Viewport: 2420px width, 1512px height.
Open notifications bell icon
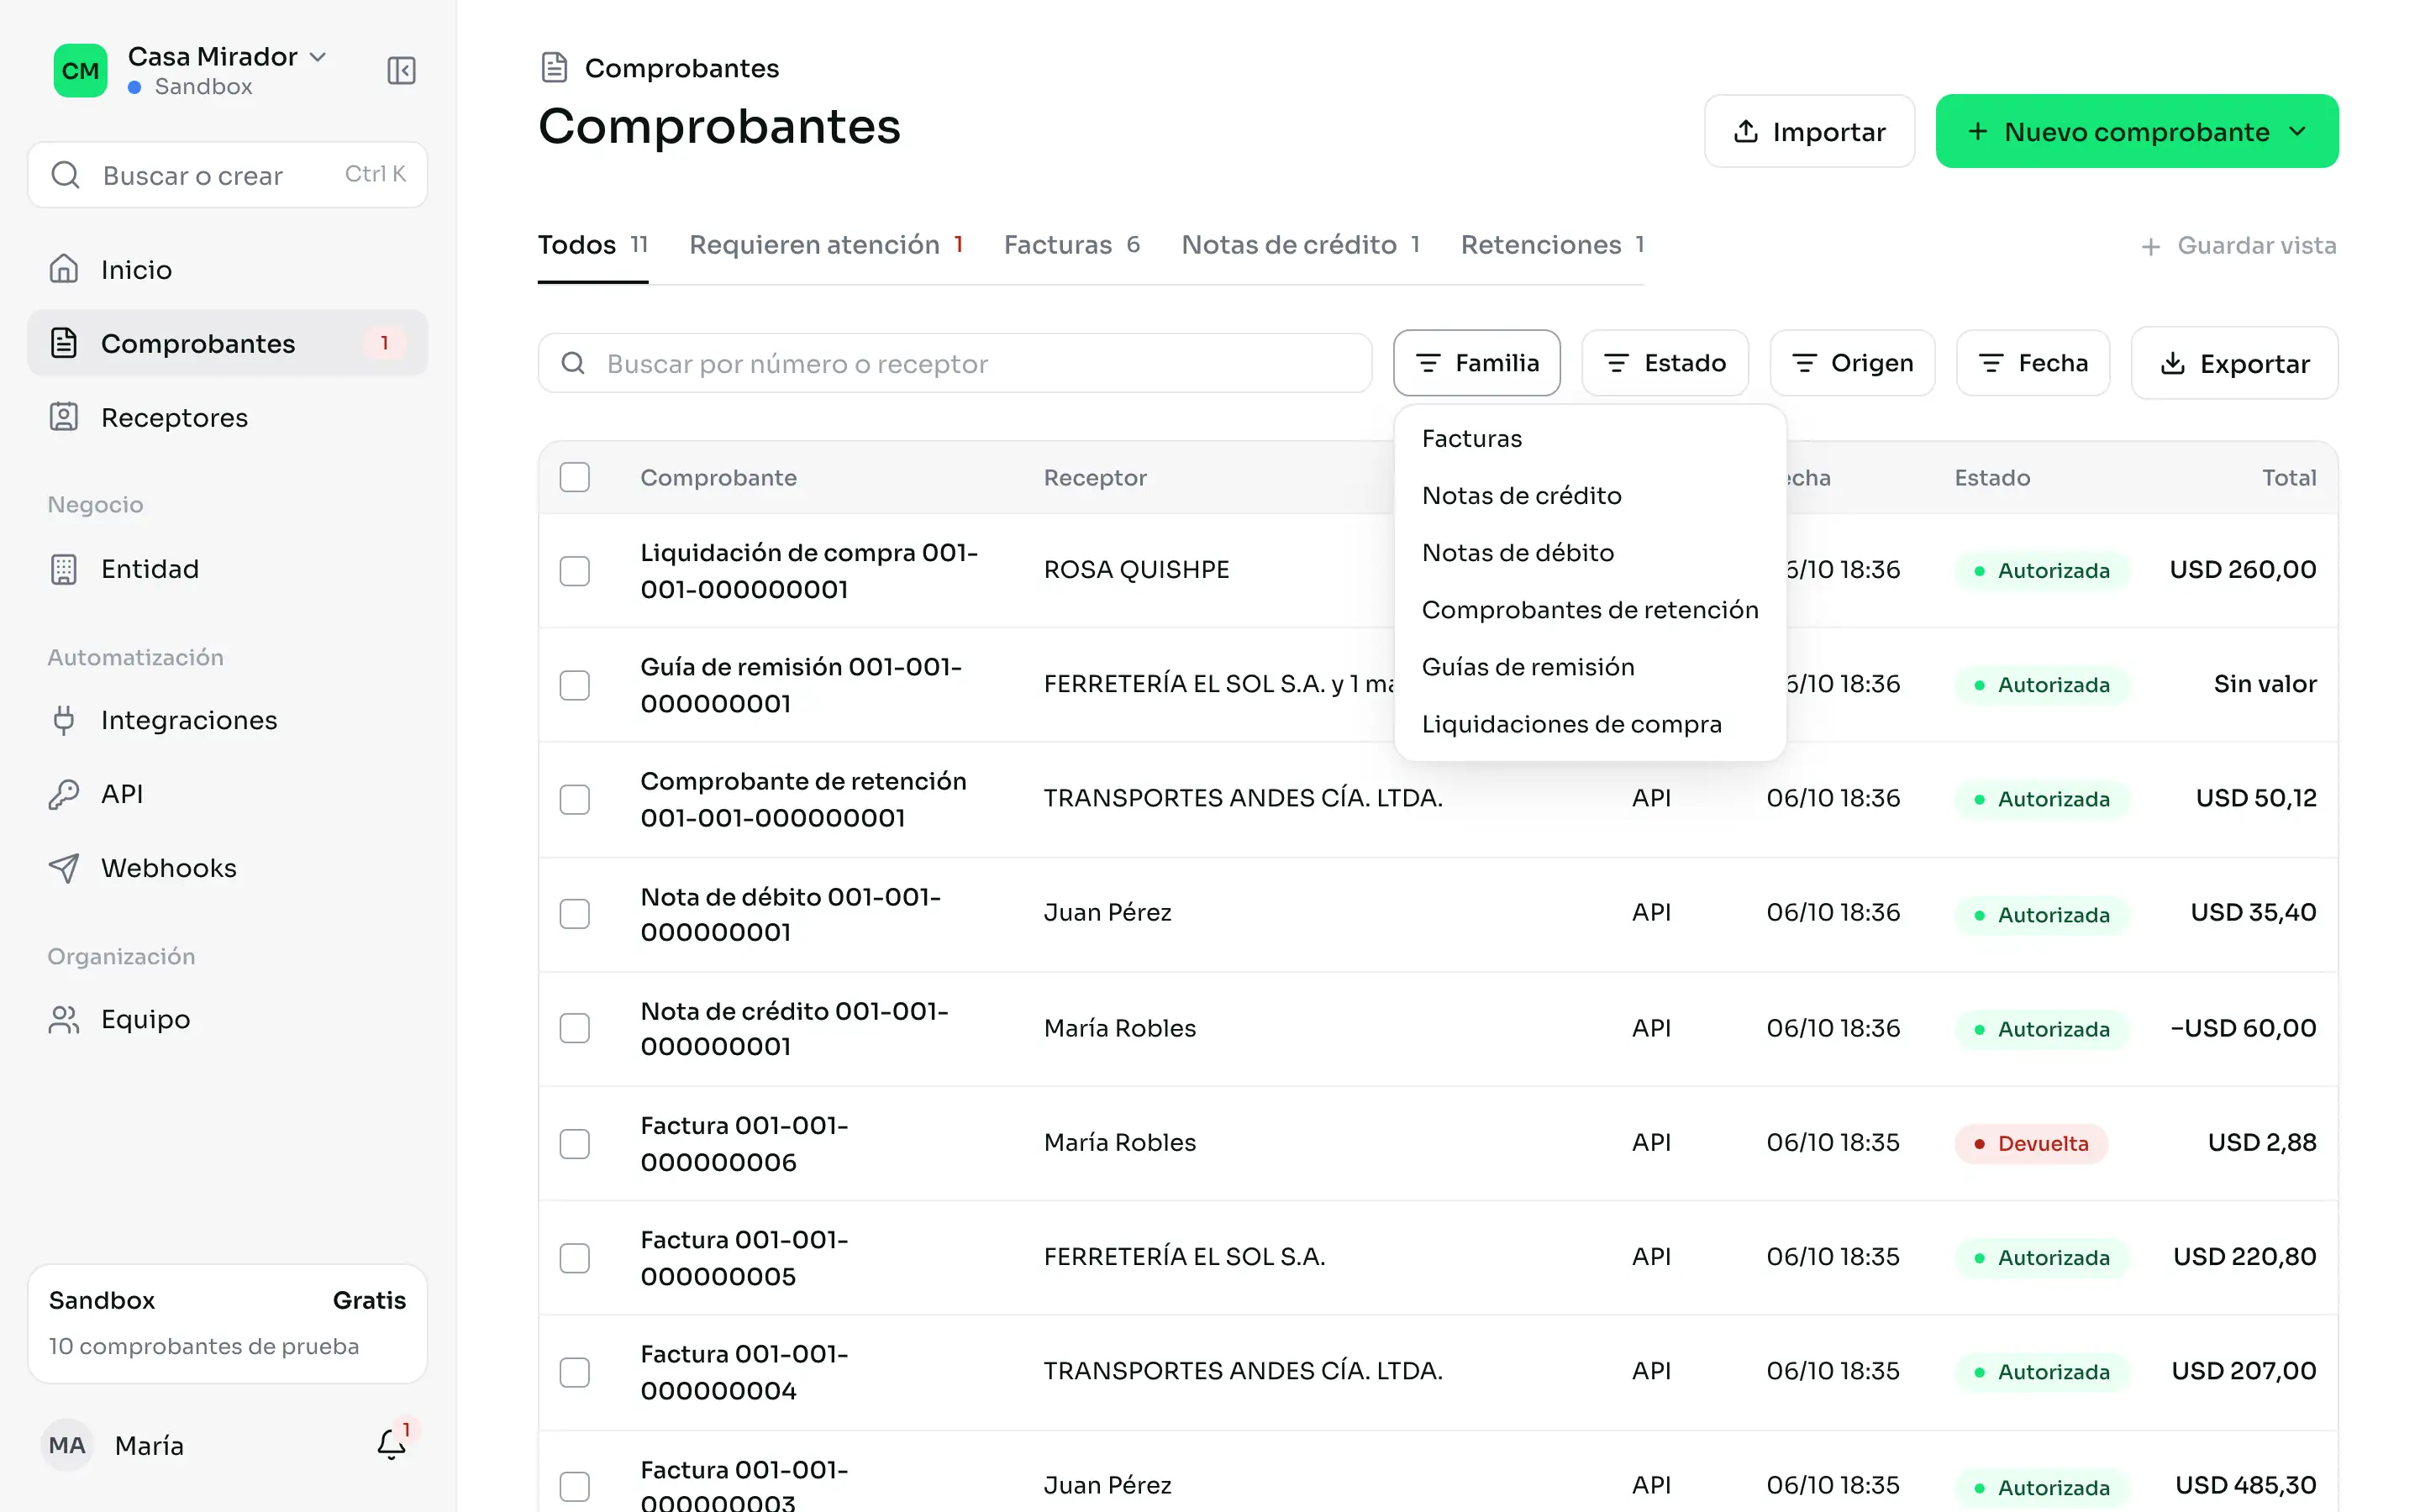391,1444
